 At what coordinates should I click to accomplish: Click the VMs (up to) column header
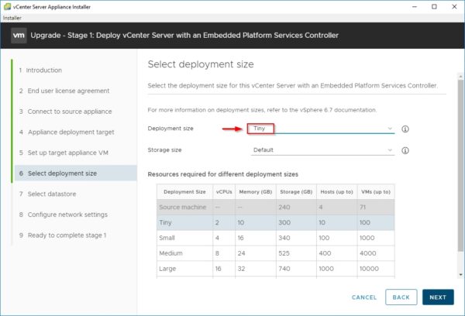[x=376, y=192]
